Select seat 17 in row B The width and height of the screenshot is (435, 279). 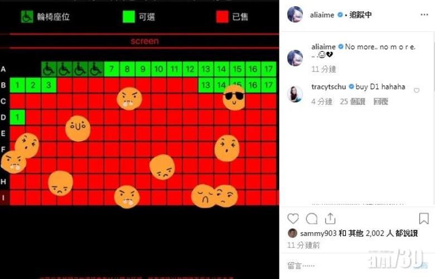[269, 85]
